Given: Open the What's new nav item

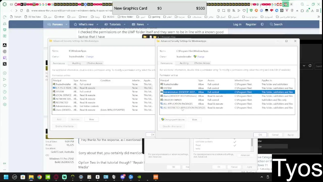Looking at the screenshot, I should point(84,24).
